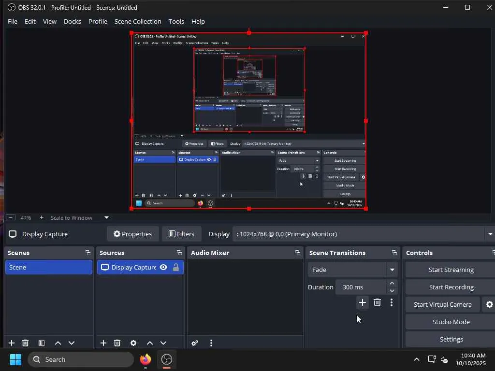Open the Scene Collection menu
This screenshot has width=495, height=371.
pos(138,21)
